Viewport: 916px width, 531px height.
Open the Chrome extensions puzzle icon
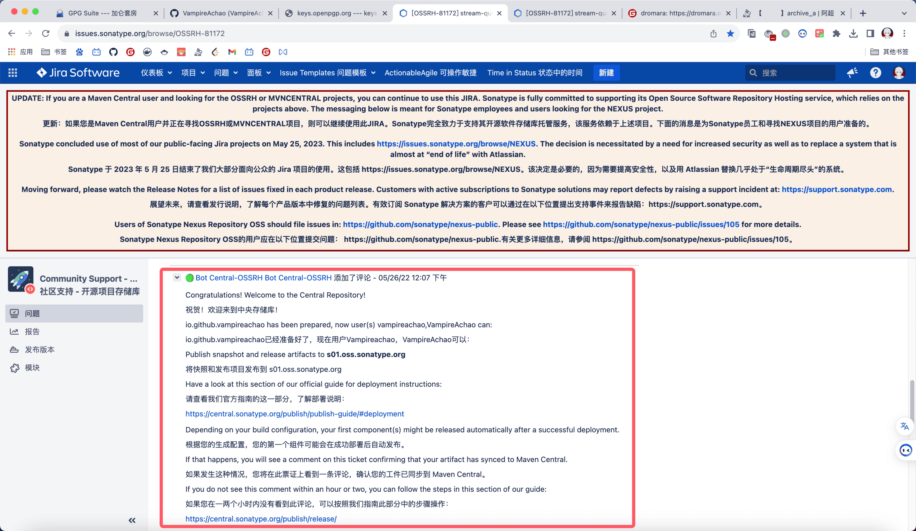tap(836, 34)
